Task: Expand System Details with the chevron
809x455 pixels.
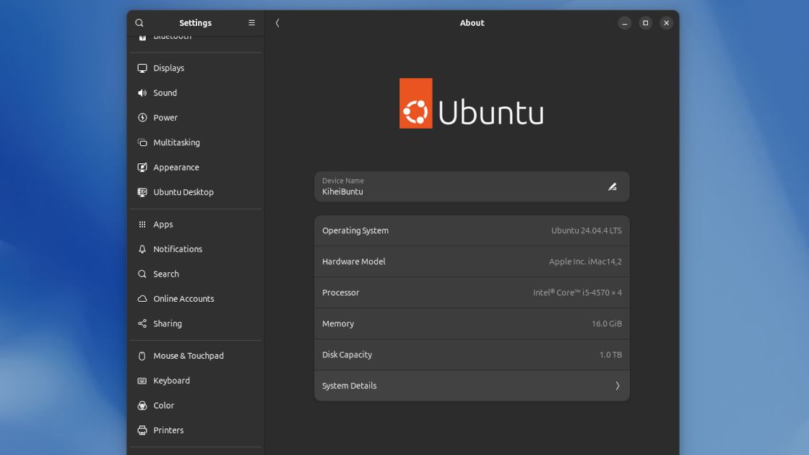Action: click(x=618, y=386)
